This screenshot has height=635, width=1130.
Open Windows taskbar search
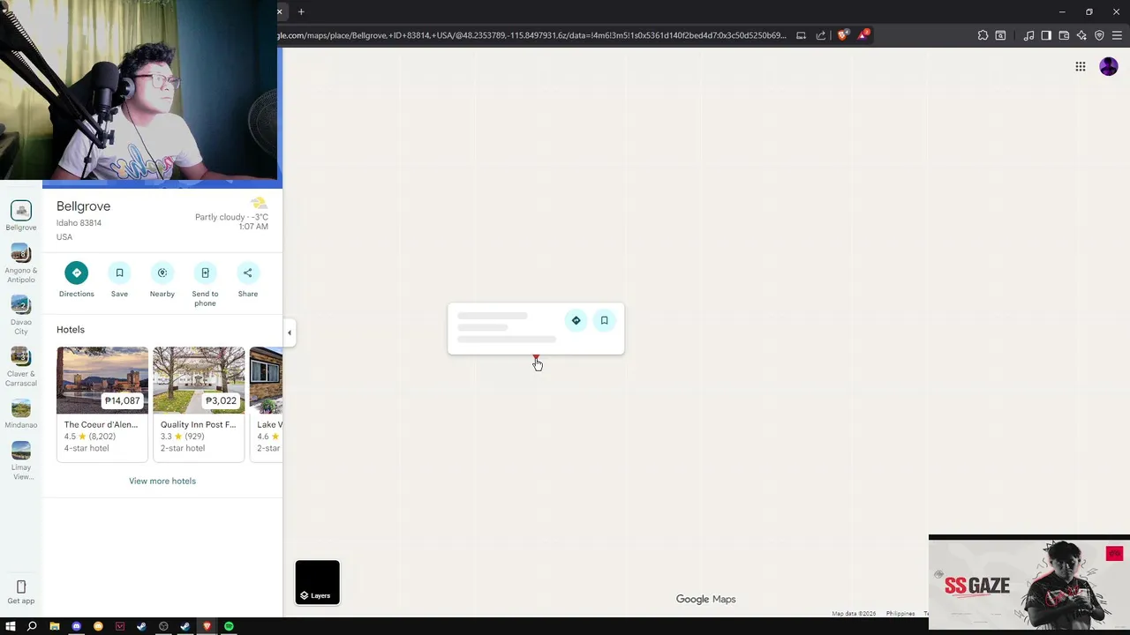click(32, 626)
